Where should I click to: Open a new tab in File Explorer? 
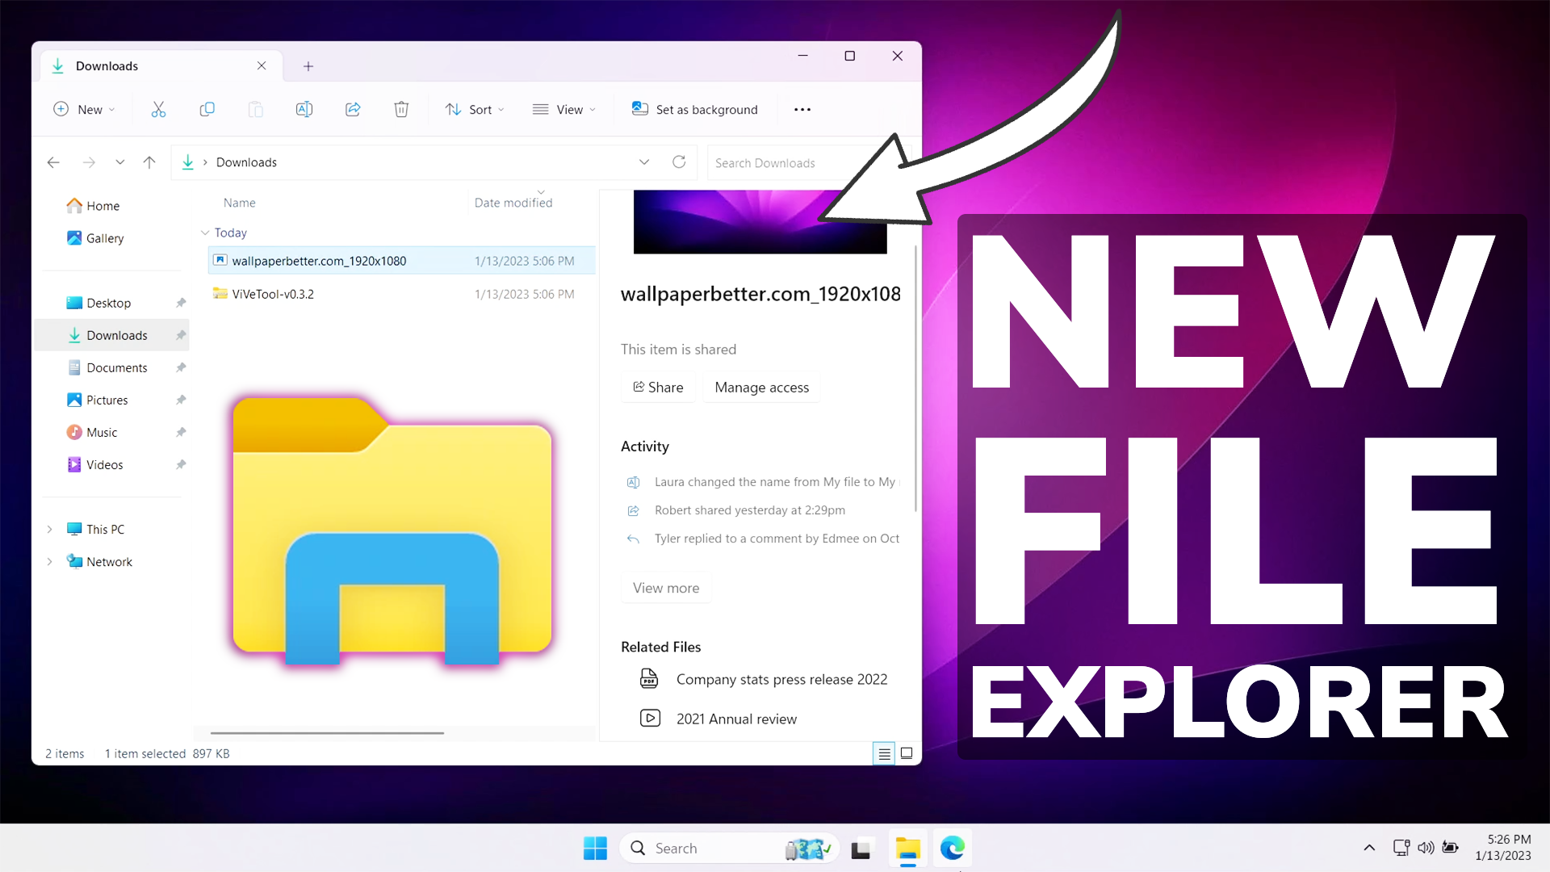click(x=308, y=66)
